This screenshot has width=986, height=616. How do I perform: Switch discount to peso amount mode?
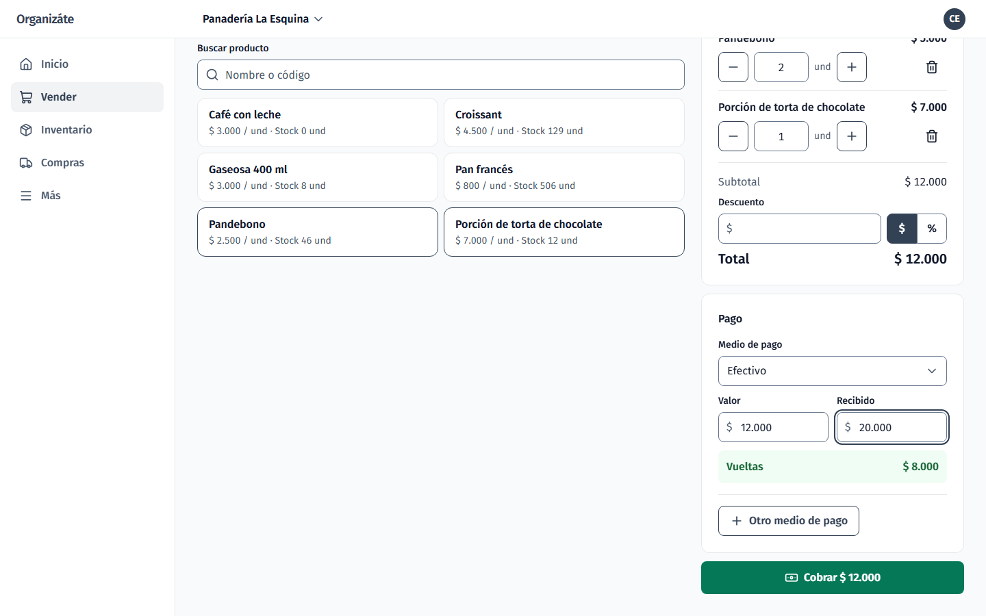(x=902, y=229)
